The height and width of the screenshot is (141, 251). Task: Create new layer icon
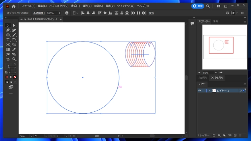tap(235, 135)
